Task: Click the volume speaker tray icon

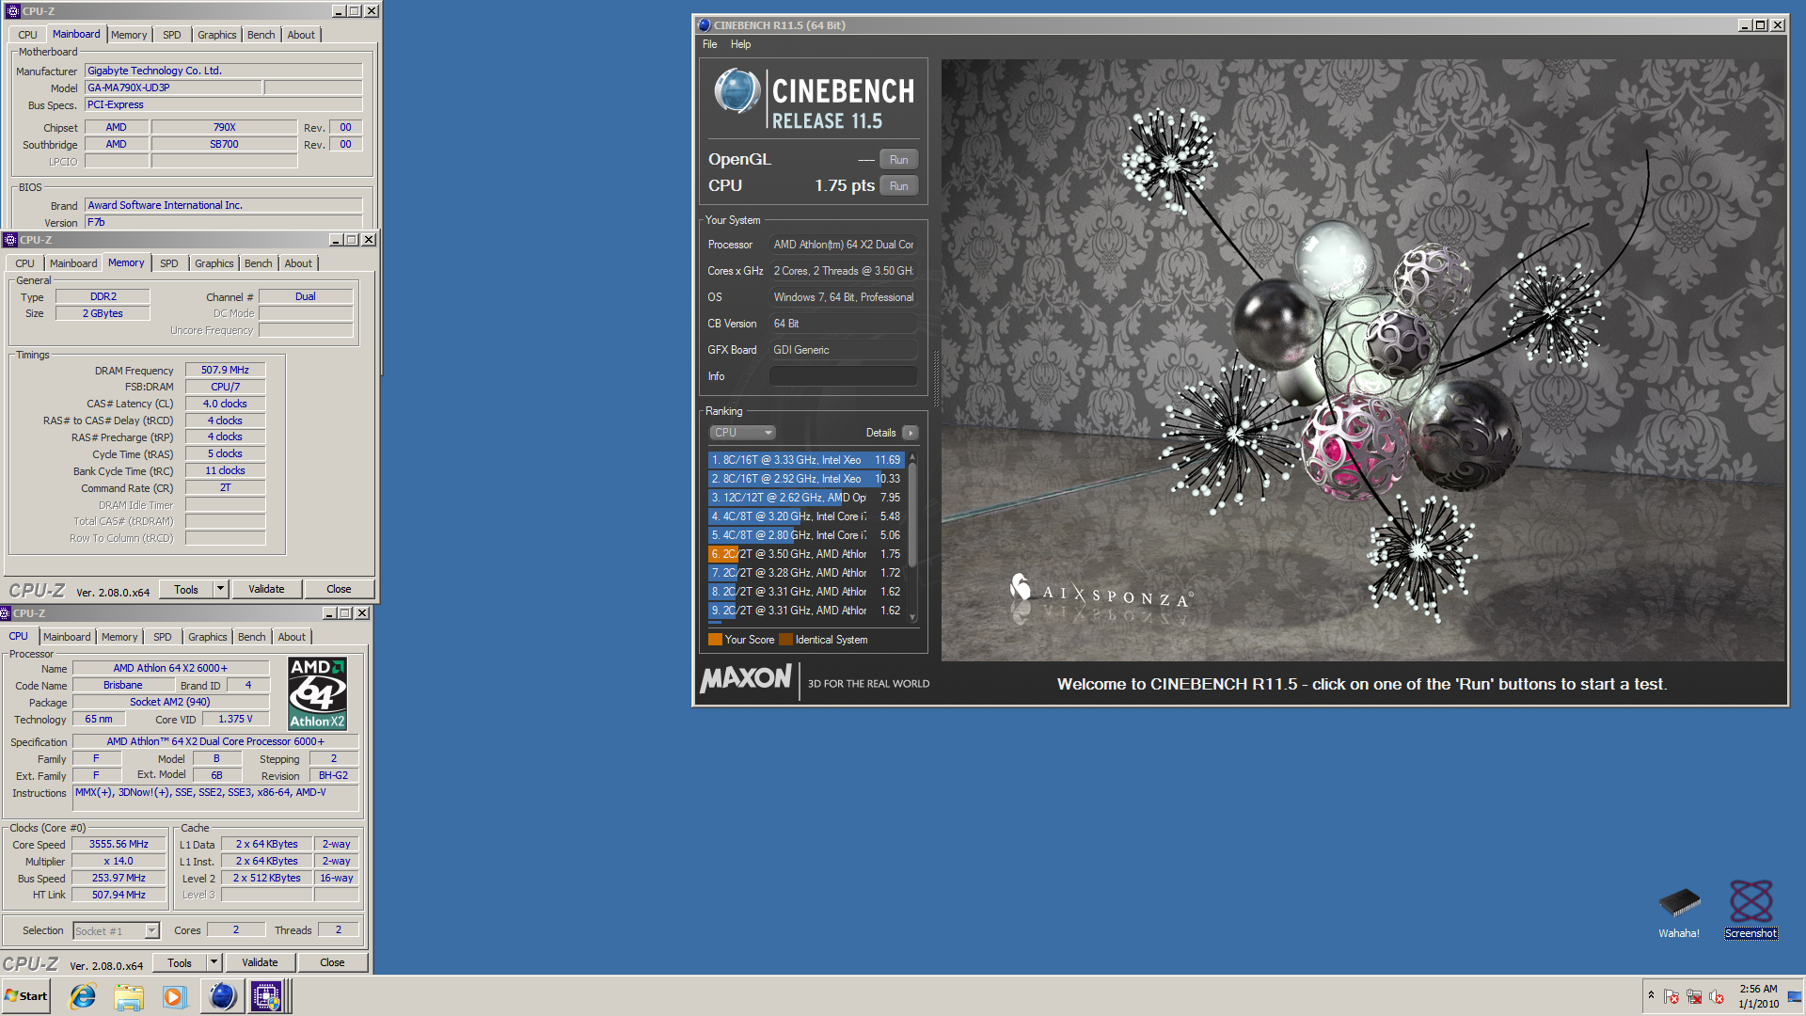Action: click(1717, 996)
